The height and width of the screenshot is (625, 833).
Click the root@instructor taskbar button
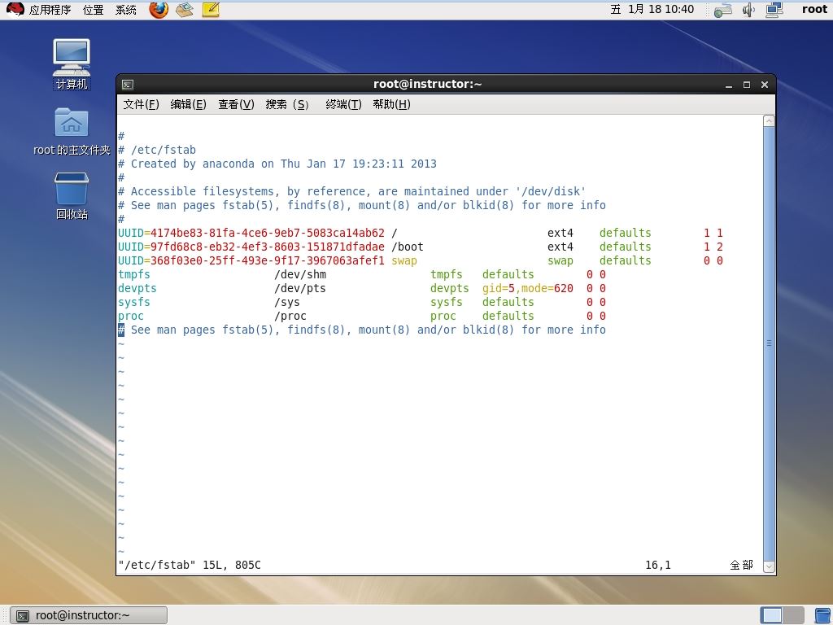tap(89, 615)
